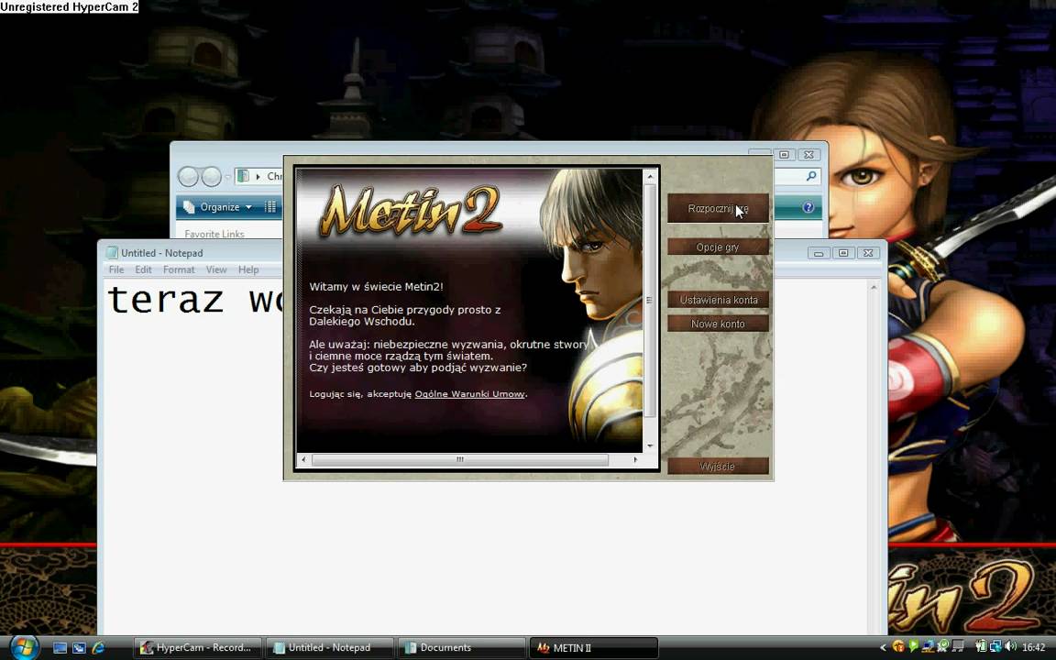Click the launcher vertical scrollbar thumb
The image size is (1056, 660).
click(x=650, y=301)
